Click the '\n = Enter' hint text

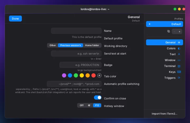tap(96, 59)
